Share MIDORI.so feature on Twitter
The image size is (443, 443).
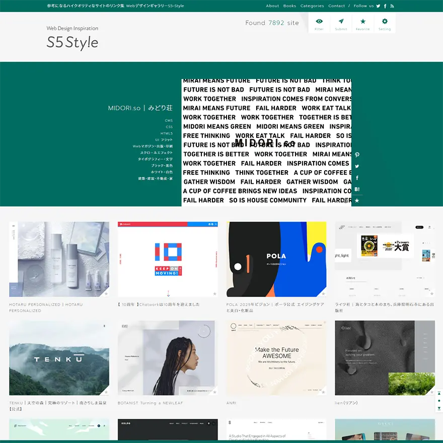pyautogui.click(x=357, y=167)
